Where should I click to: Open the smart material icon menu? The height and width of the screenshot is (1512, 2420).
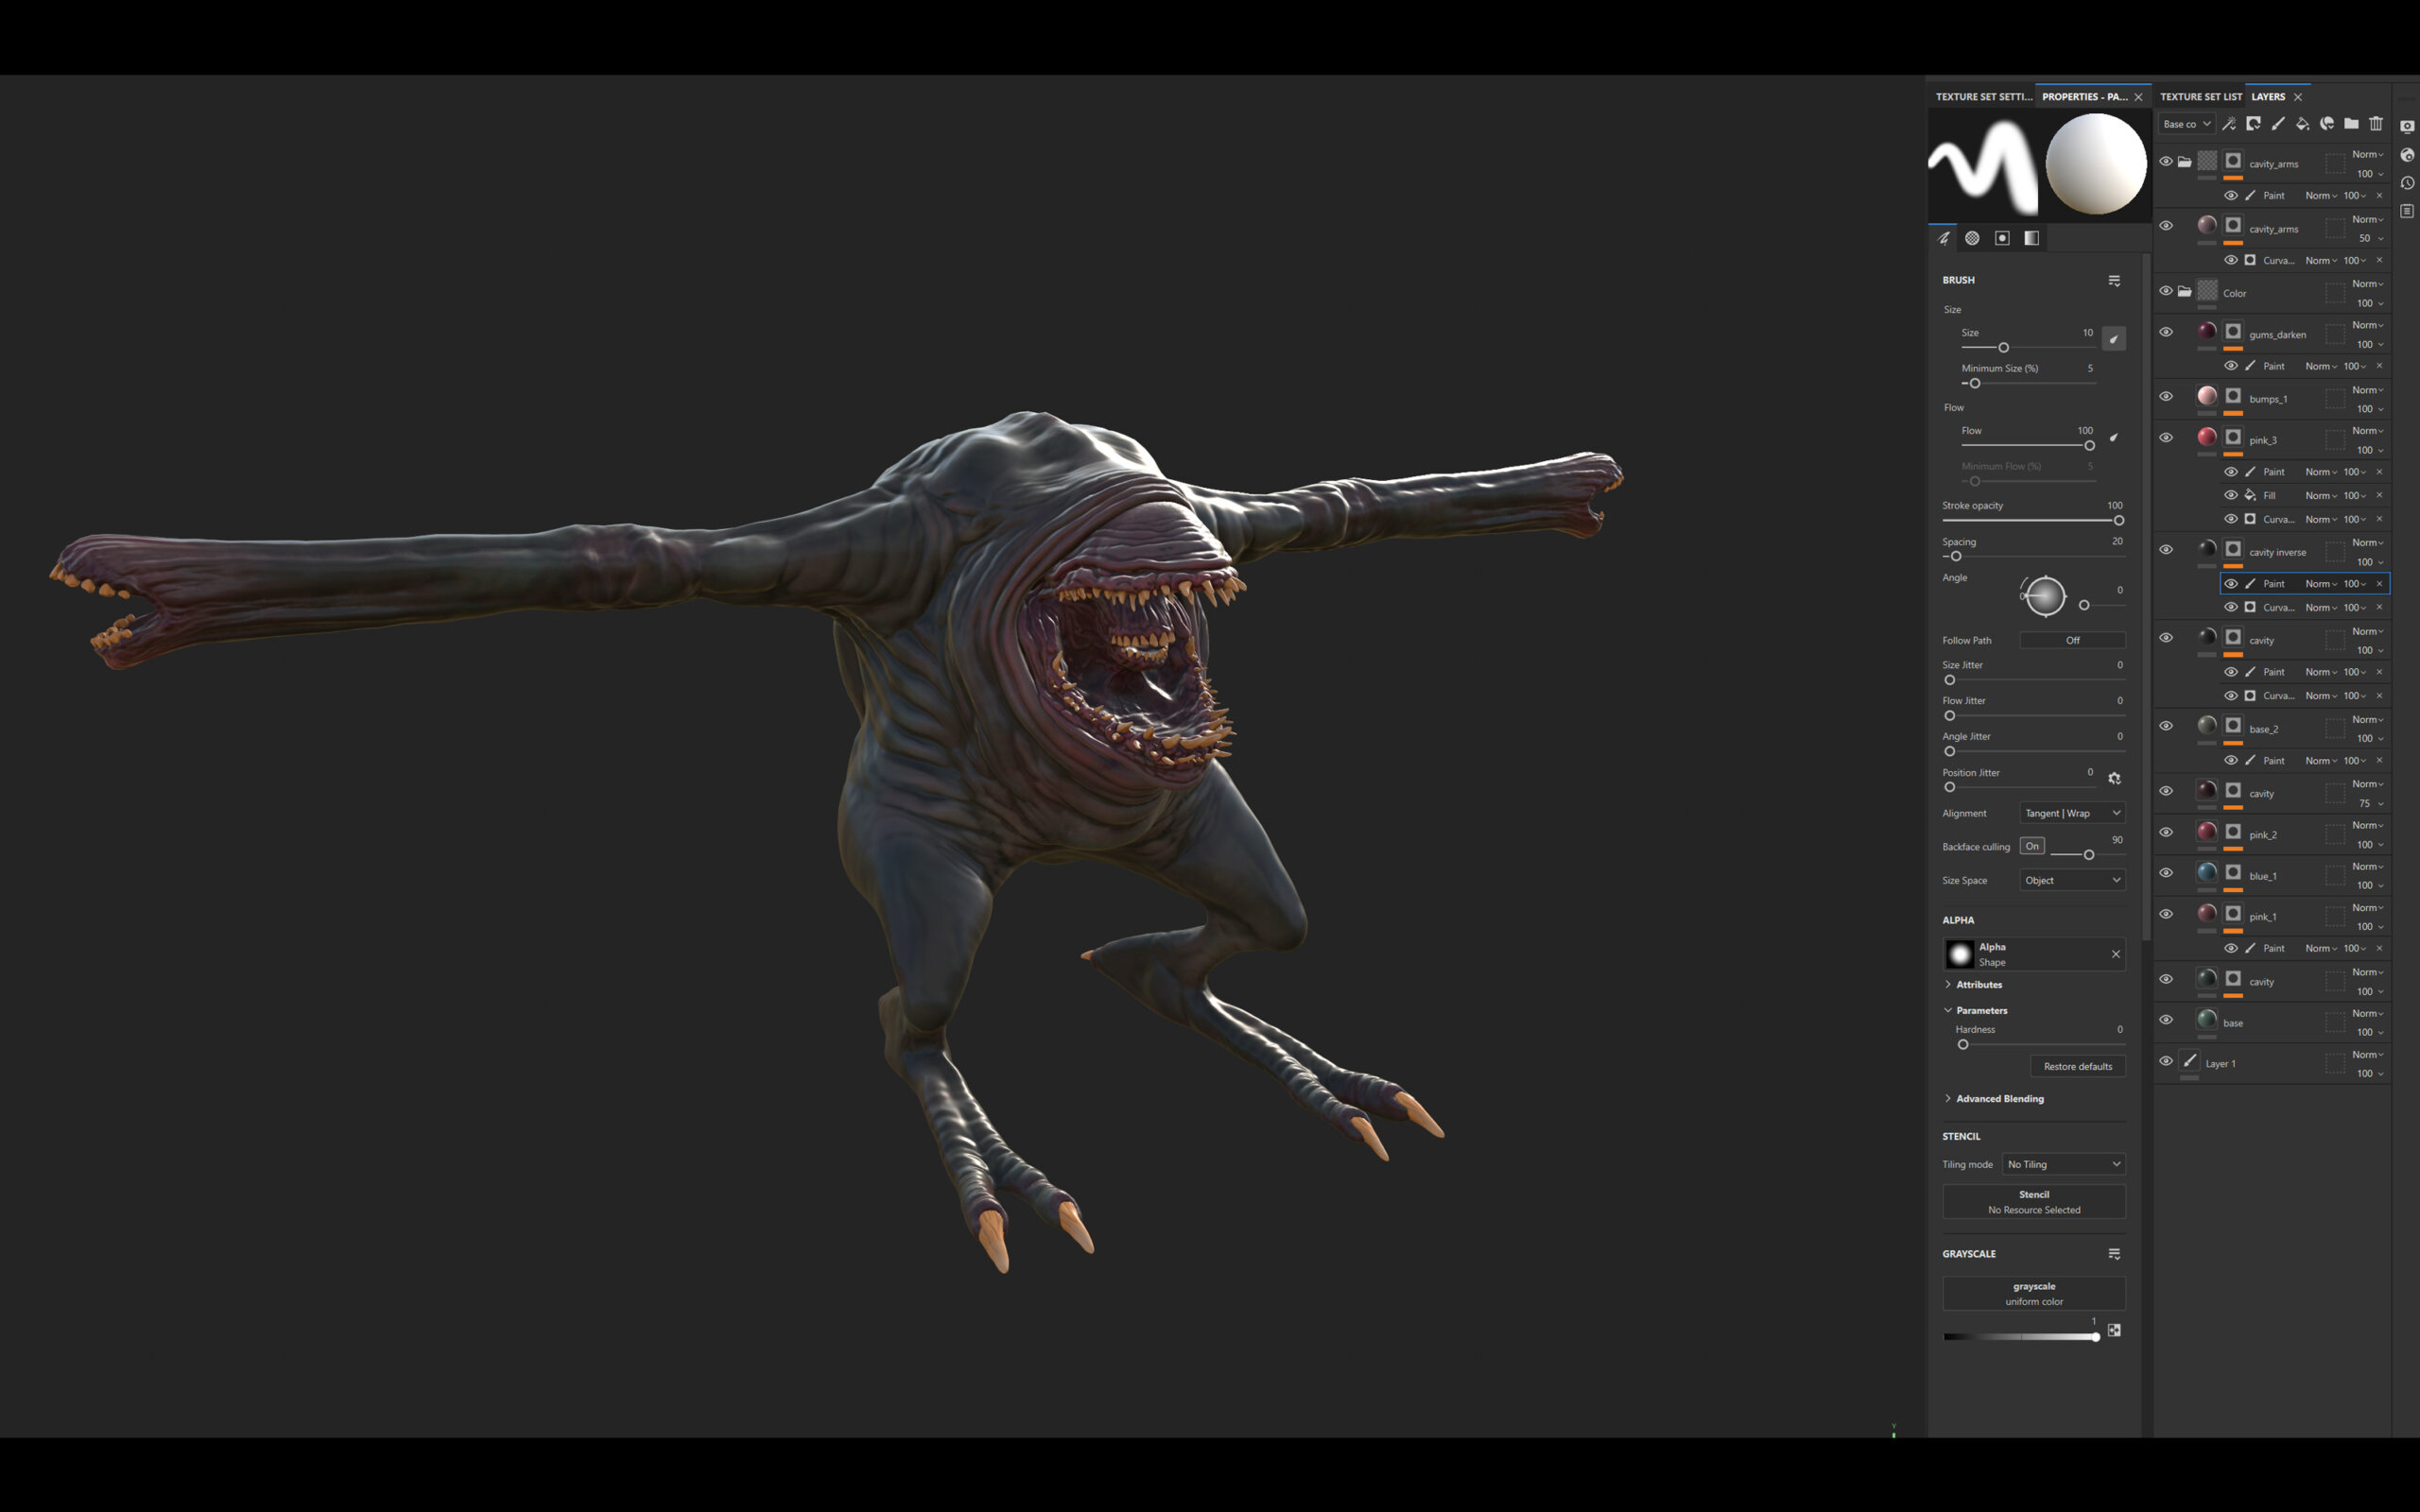click(2327, 124)
